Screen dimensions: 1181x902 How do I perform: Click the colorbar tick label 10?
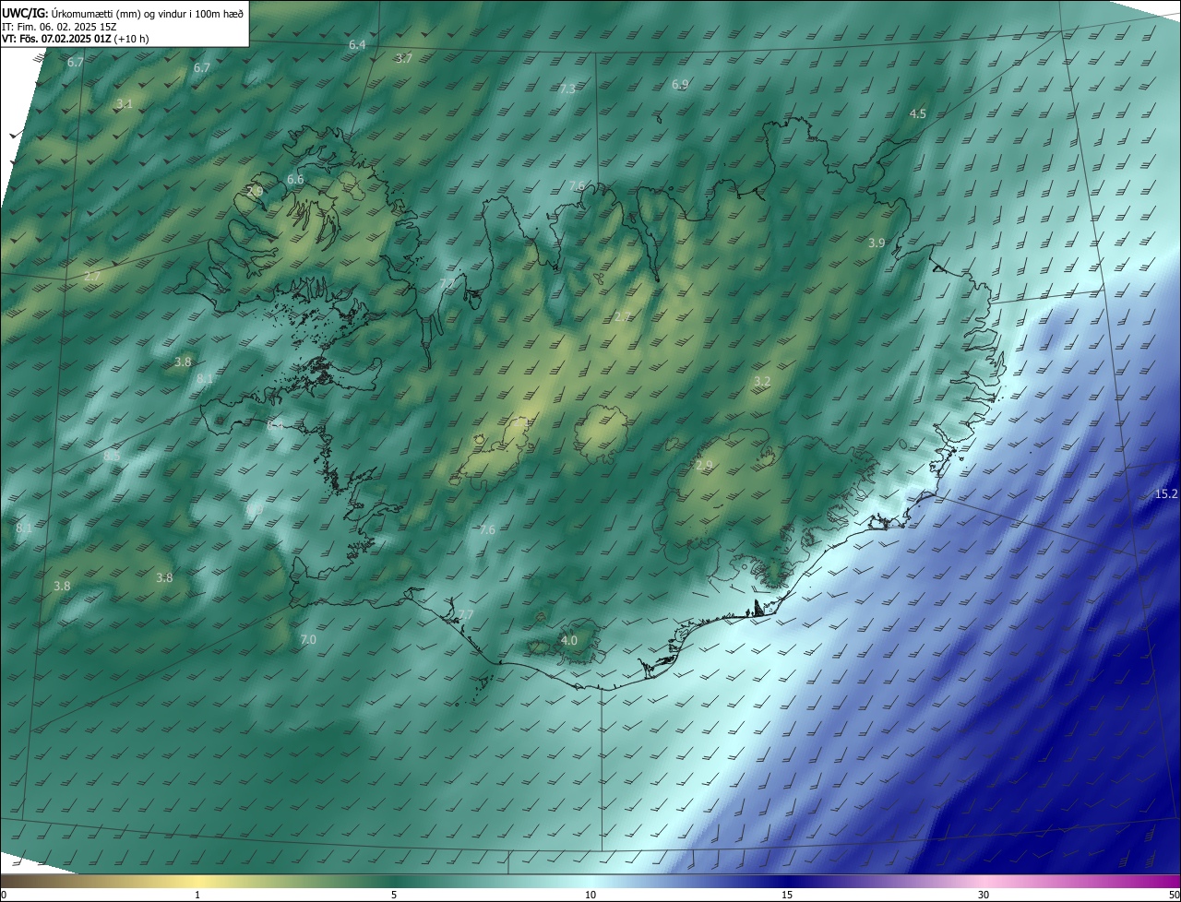(x=590, y=896)
